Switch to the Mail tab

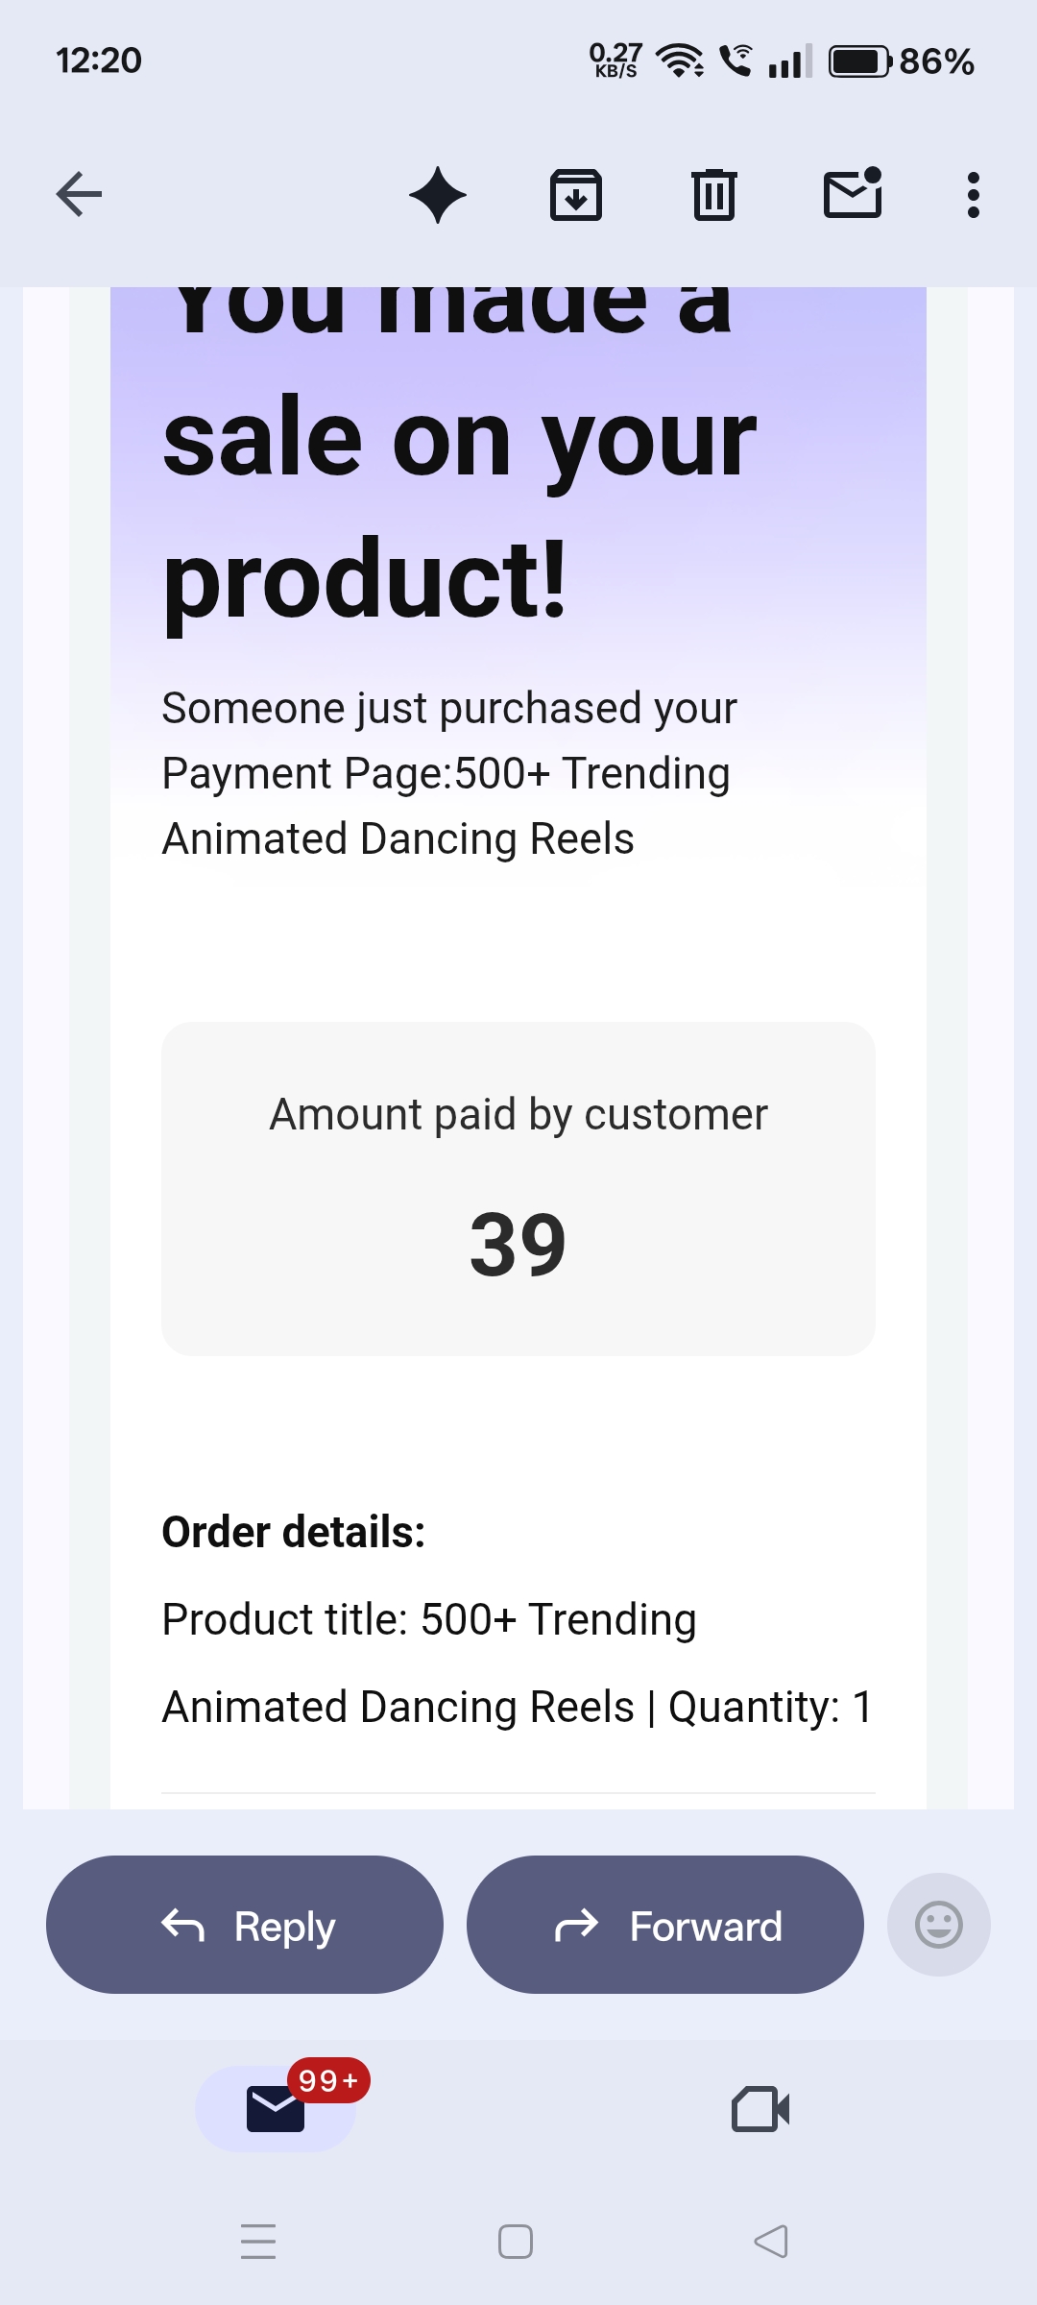click(x=276, y=2109)
